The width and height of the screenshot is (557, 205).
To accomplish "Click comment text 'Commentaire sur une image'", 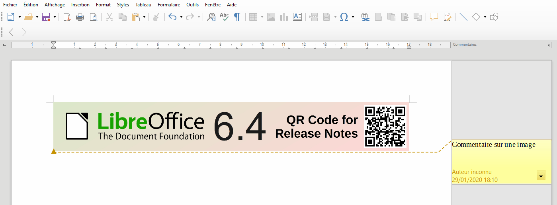I will coord(494,145).
